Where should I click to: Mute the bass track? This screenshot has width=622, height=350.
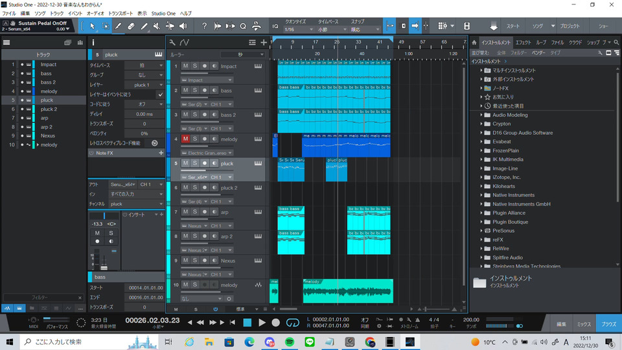coord(185,91)
